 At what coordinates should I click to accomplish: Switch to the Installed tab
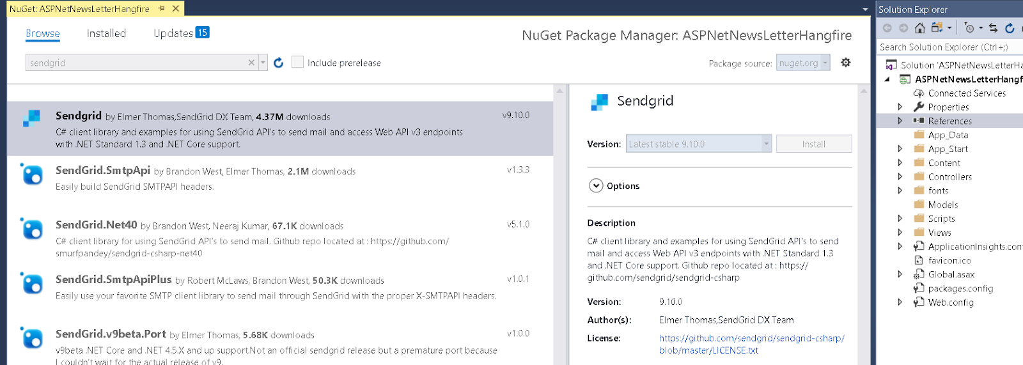coord(106,33)
